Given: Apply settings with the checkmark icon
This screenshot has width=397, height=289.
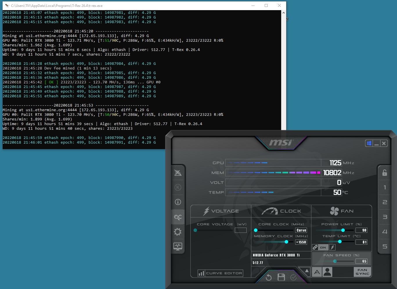Looking at the screenshot, I should point(293,278).
